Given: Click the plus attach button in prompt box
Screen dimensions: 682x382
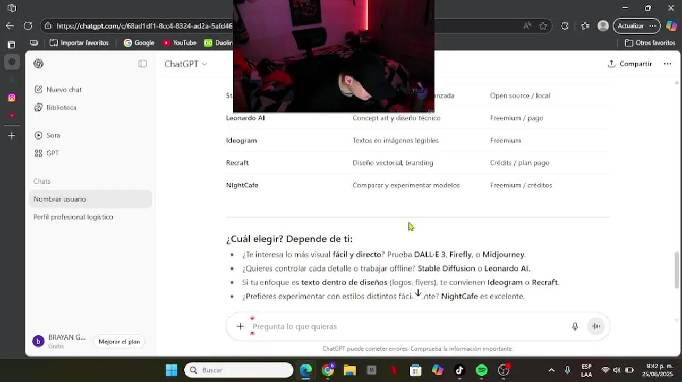Looking at the screenshot, I should tap(240, 326).
